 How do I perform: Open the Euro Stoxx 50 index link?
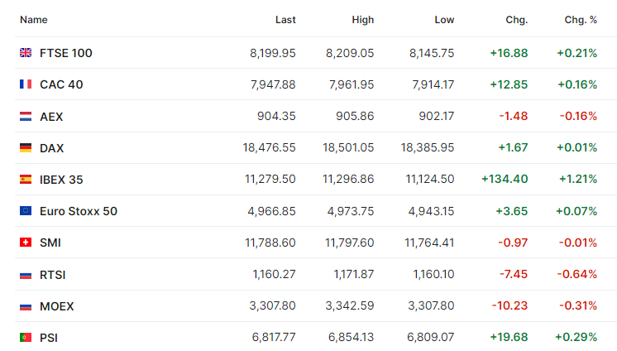[79, 211]
